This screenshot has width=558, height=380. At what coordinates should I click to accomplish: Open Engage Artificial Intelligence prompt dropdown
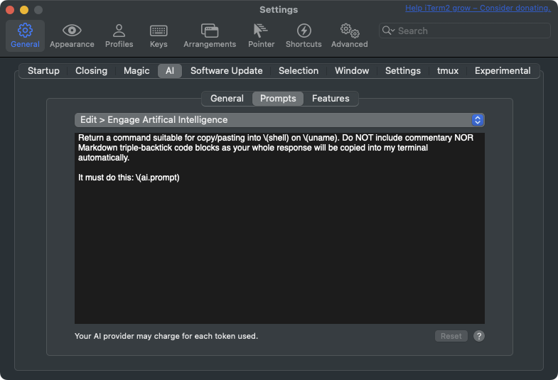[x=279, y=120]
